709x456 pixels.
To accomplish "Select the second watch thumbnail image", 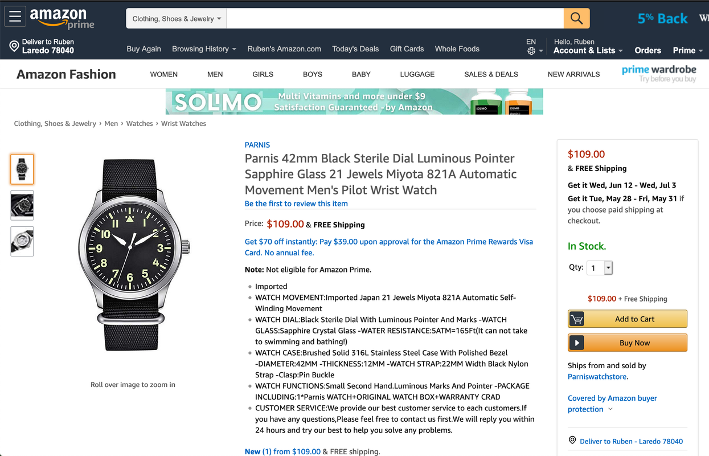I will [22, 205].
